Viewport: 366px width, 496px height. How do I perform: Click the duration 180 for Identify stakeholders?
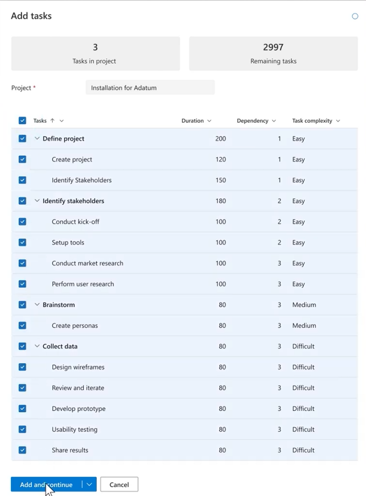221,201
